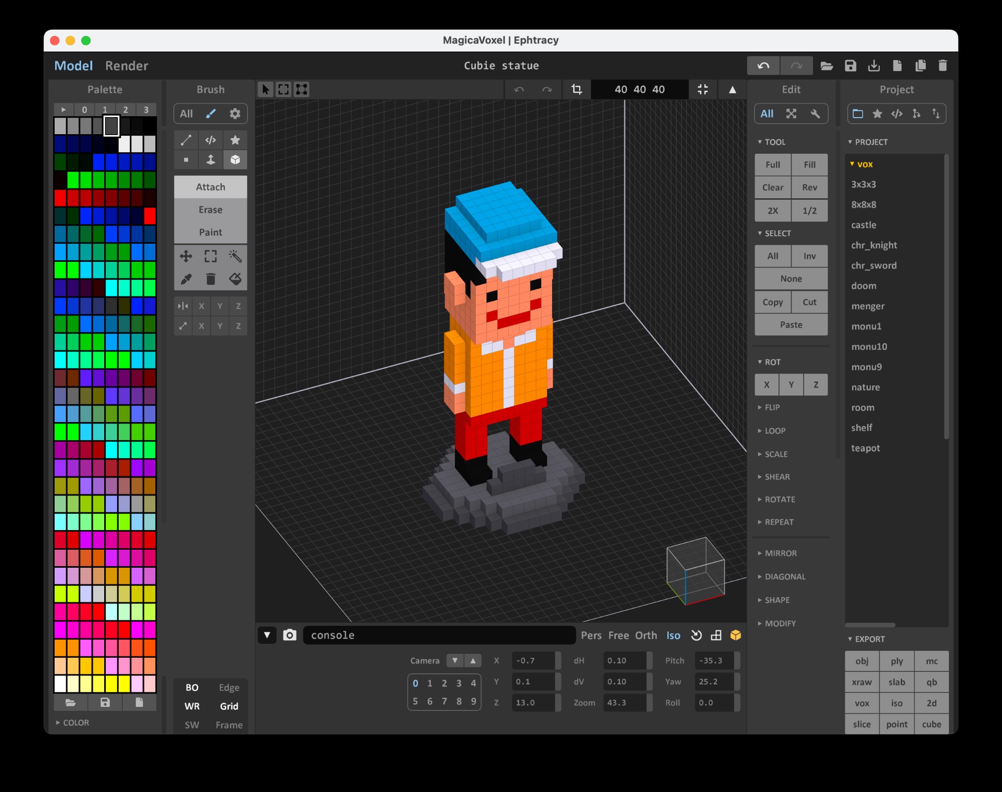Image resolution: width=1002 pixels, height=792 pixels.
Task: Toggle the Grid display option
Action: click(229, 706)
